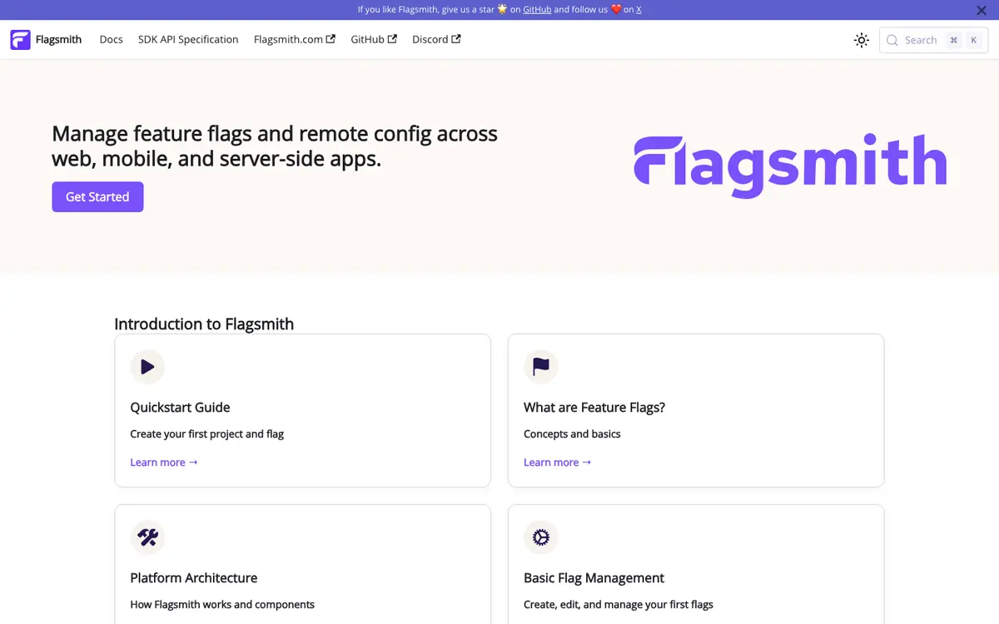The height and width of the screenshot is (624, 999).
Task: Click external link icon next to Flagsmith.com
Action: (x=331, y=39)
